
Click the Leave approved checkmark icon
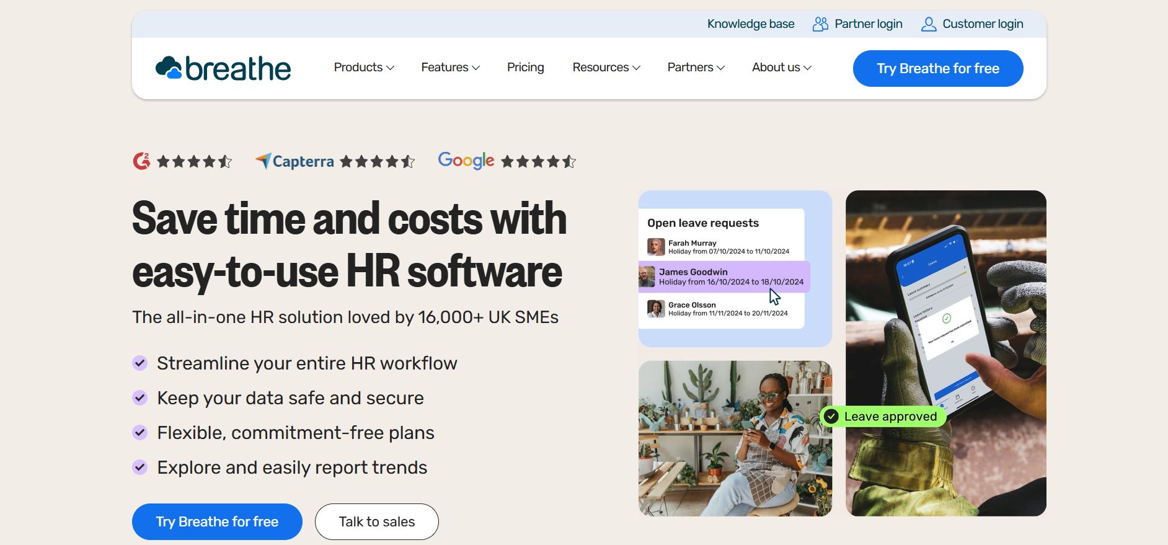coord(831,417)
